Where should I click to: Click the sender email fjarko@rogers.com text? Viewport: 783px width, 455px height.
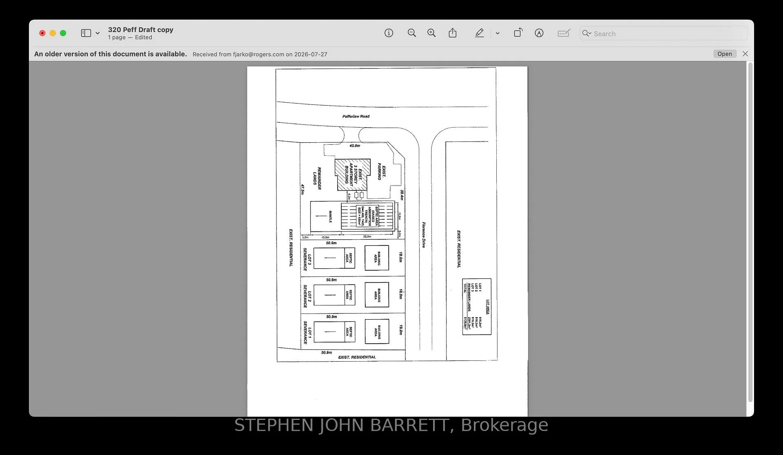pyautogui.click(x=259, y=54)
